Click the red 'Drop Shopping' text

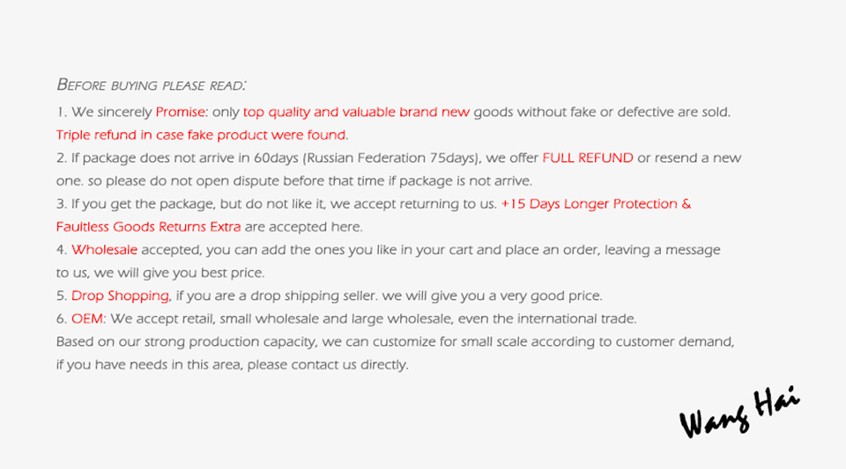[120, 297]
